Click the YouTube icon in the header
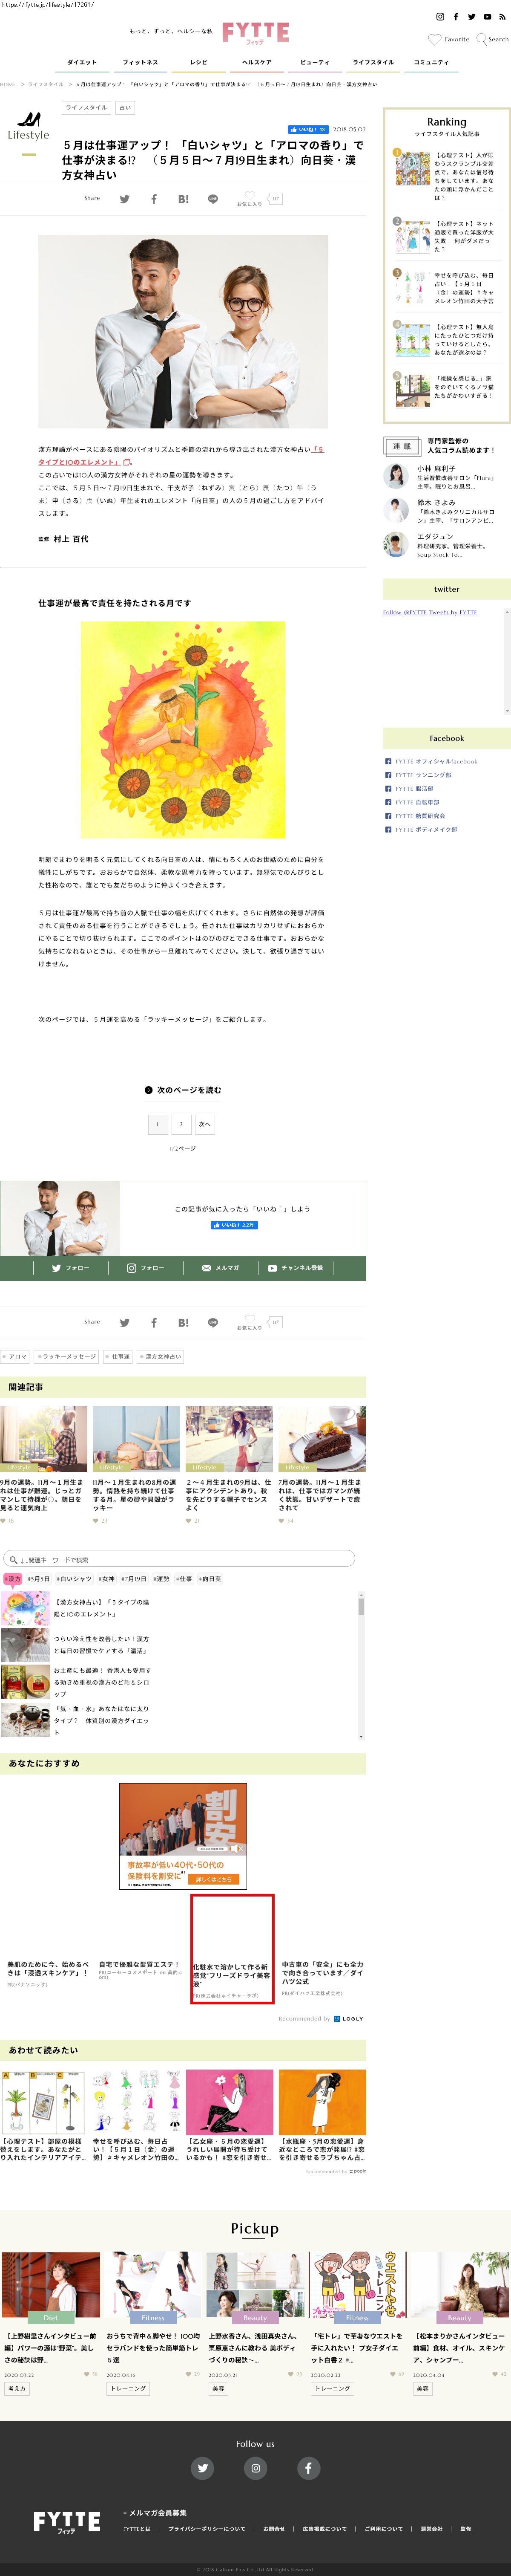Image resolution: width=511 pixels, height=2576 pixels. (x=487, y=17)
